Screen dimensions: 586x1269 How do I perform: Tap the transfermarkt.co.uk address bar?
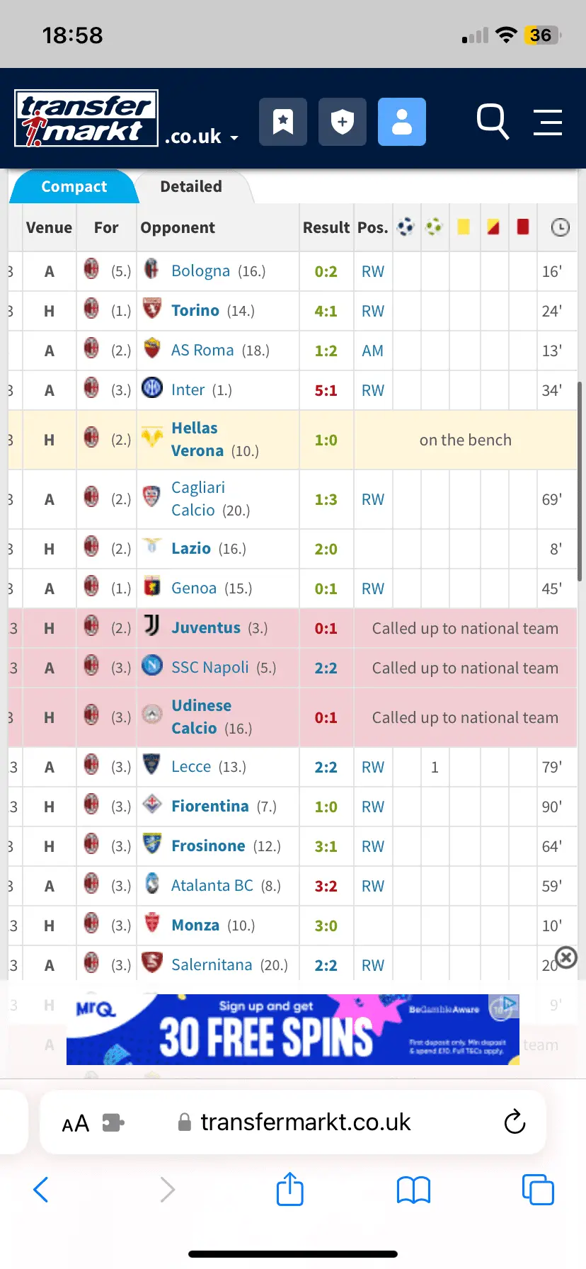[304, 1122]
